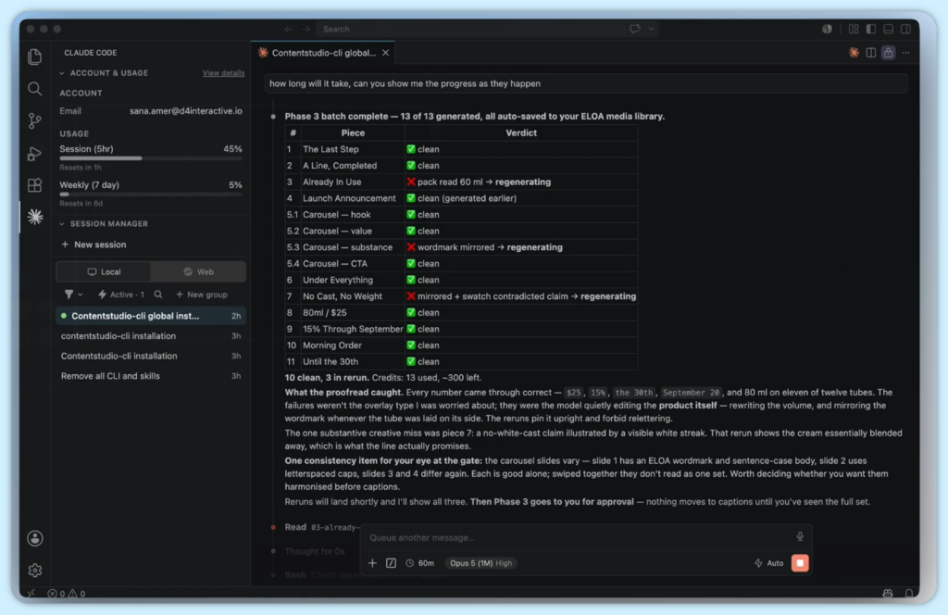Image resolution: width=948 pixels, height=615 pixels.
Task: Click '15% Through September' table cell
Action: tap(353, 329)
